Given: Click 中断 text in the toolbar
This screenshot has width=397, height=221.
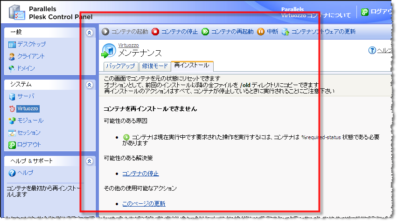Looking at the screenshot, I should click(272, 32).
